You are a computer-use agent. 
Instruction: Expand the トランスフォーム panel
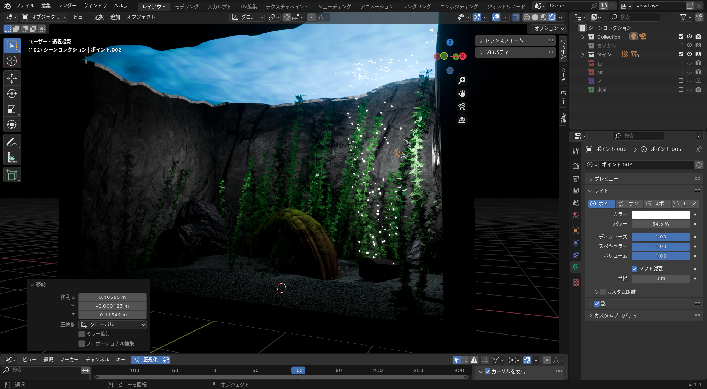pyautogui.click(x=515, y=40)
